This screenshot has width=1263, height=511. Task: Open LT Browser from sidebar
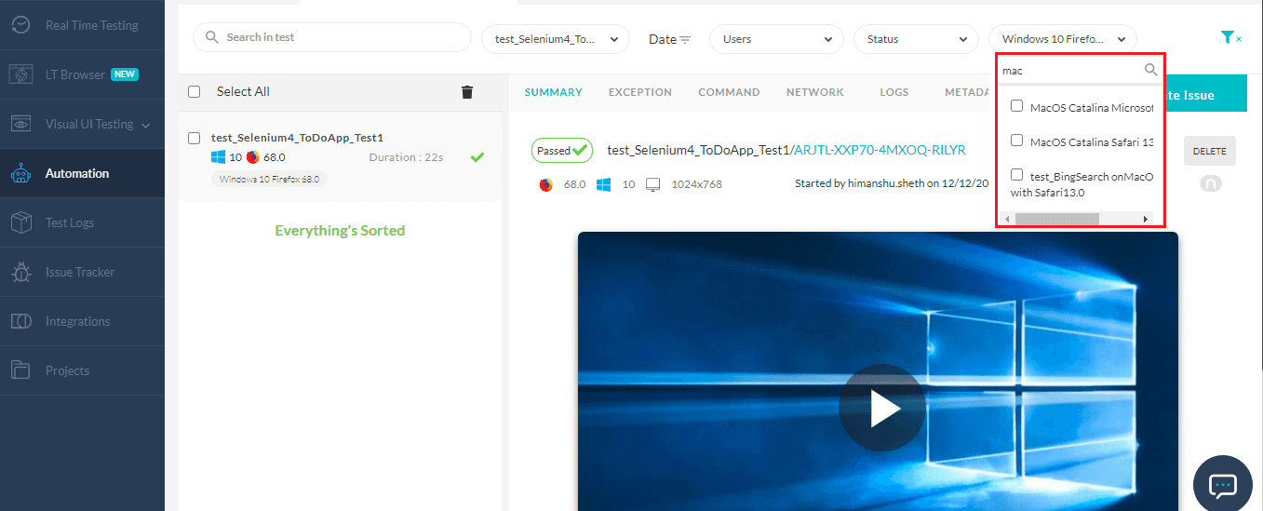82,74
